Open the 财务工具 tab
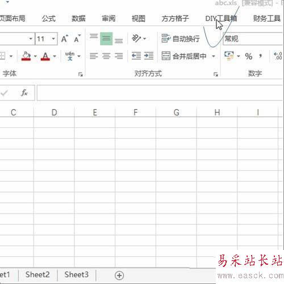The image size is (284, 284). coord(267,19)
